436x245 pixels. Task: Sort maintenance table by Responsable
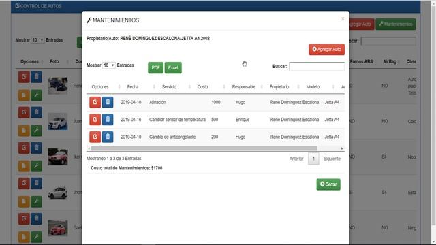pos(244,87)
